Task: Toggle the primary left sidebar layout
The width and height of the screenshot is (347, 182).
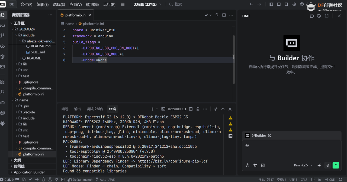Action: [271, 4]
